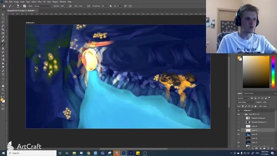Hide the selected Layer 21
Screen dimensions: 277x156
(238, 130)
